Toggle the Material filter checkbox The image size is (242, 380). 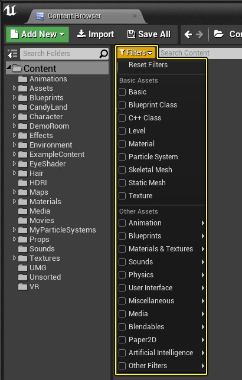122,144
